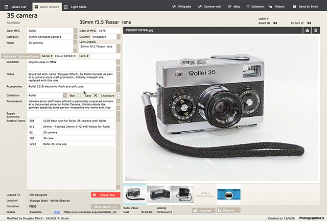The height and width of the screenshot is (221, 327).
Task: Click the export image icon above photo
Action: coord(307,31)
